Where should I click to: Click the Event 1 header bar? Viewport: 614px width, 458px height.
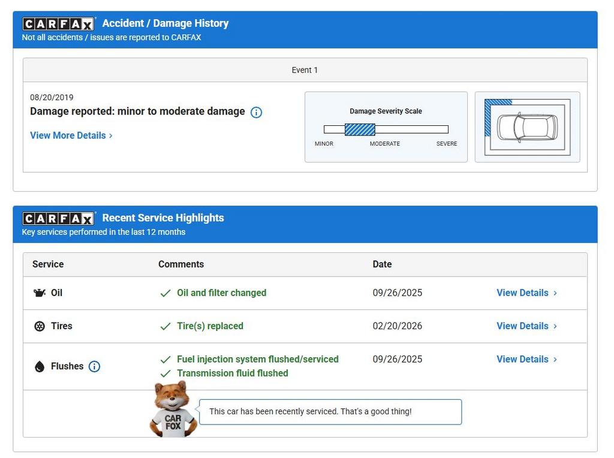pyautogui.click(x=305, y=70)
